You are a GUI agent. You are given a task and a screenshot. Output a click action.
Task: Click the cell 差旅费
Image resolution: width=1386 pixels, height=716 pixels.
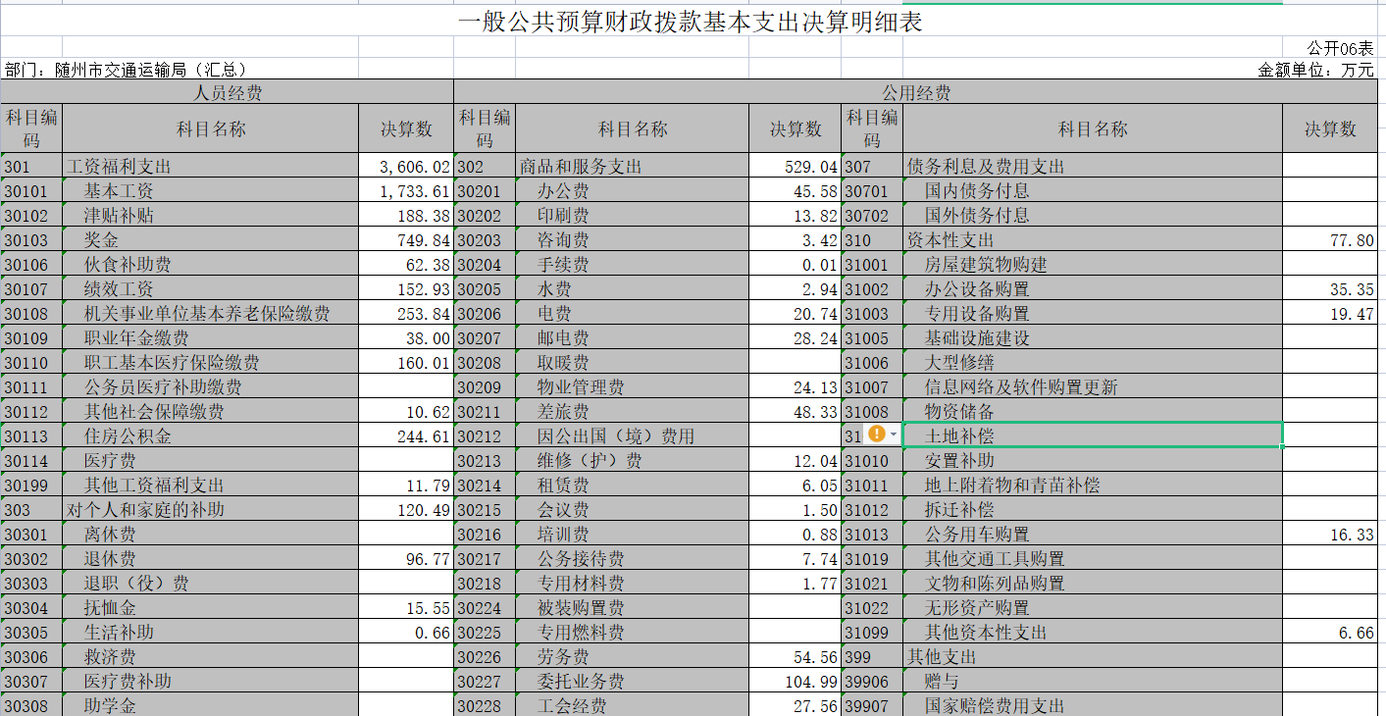click(632, 412)
